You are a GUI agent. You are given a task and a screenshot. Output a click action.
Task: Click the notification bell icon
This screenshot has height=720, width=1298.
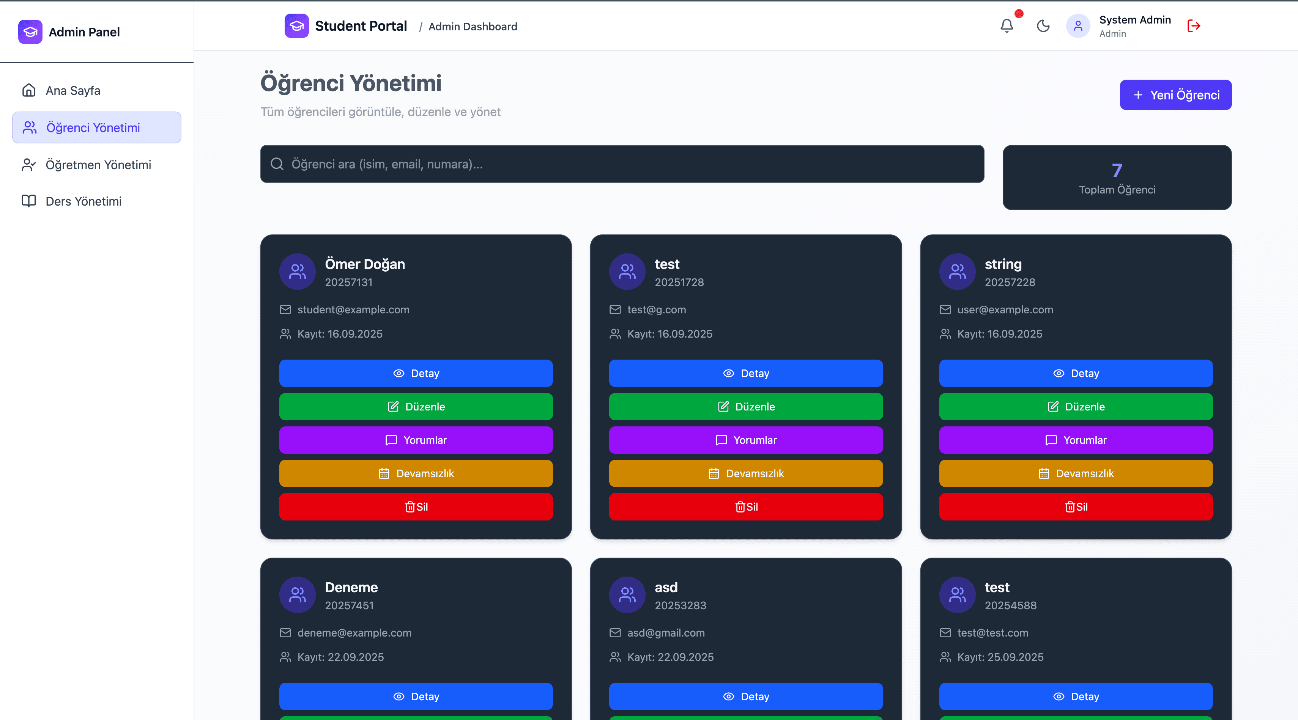[x=1006, y=26]
